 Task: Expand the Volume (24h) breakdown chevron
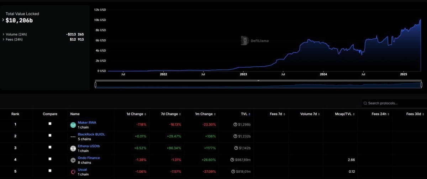(x=3, y=34)
